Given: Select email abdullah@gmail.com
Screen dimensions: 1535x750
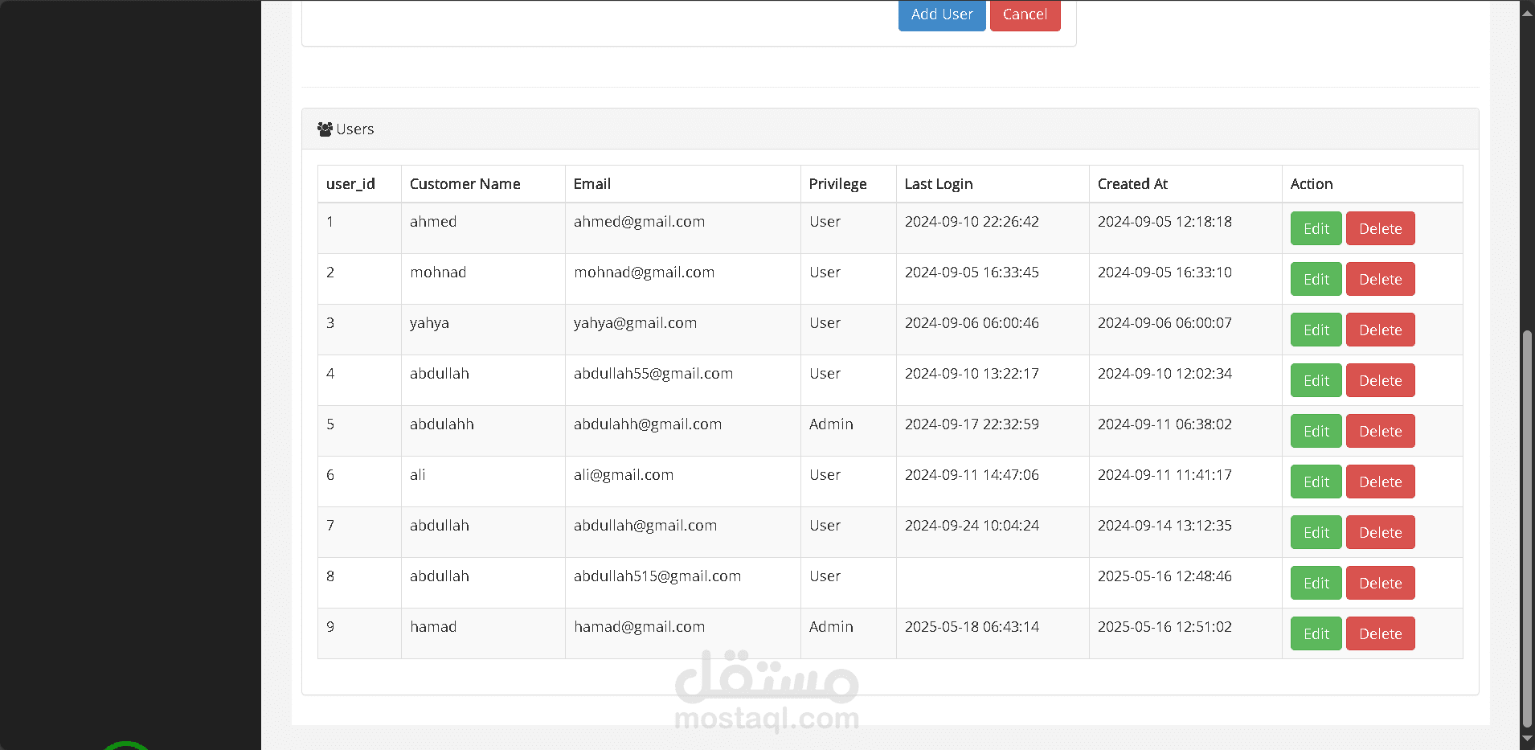Looking at the screenshot, I should tap(645, 526).
